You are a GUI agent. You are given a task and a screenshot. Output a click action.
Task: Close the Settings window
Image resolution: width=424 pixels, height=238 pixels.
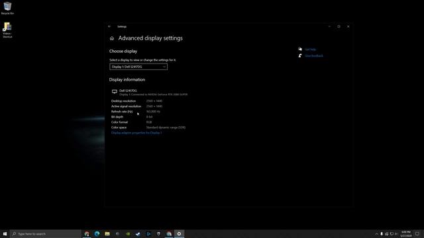point(348,26)
